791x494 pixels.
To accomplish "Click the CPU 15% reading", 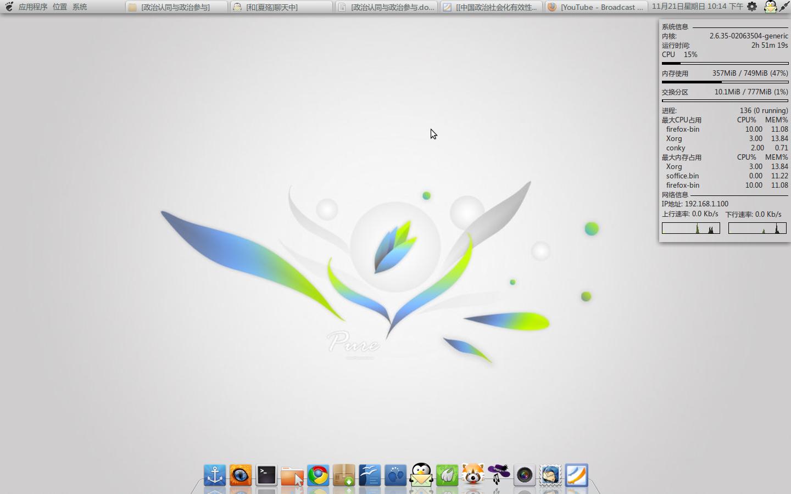I will (x=679, y=55).
